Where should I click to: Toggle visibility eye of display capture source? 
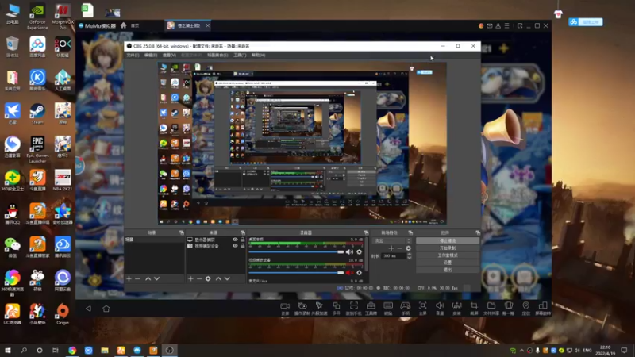tap(235, 240)
